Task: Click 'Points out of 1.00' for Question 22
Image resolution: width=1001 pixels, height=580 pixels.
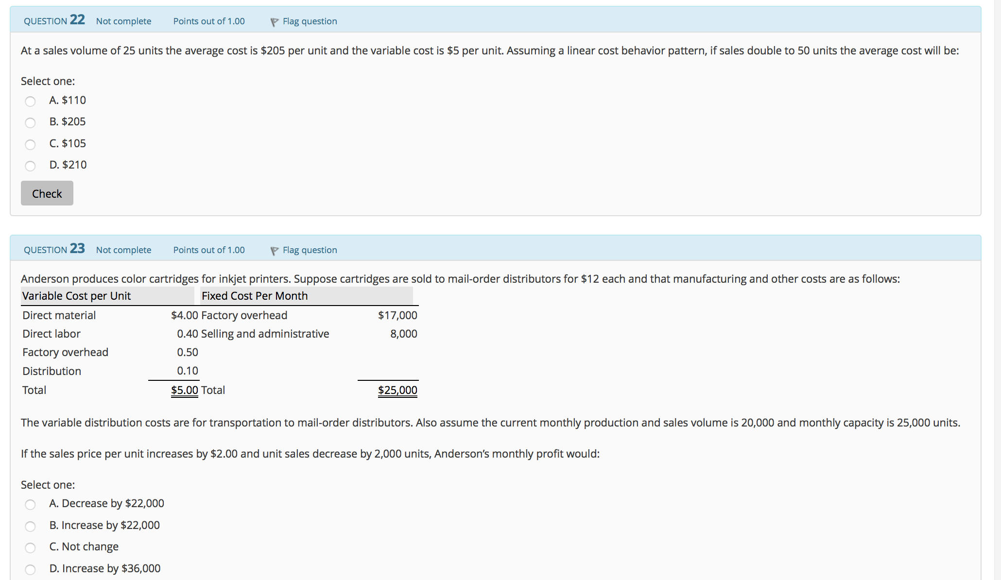Action: point(209,21)
